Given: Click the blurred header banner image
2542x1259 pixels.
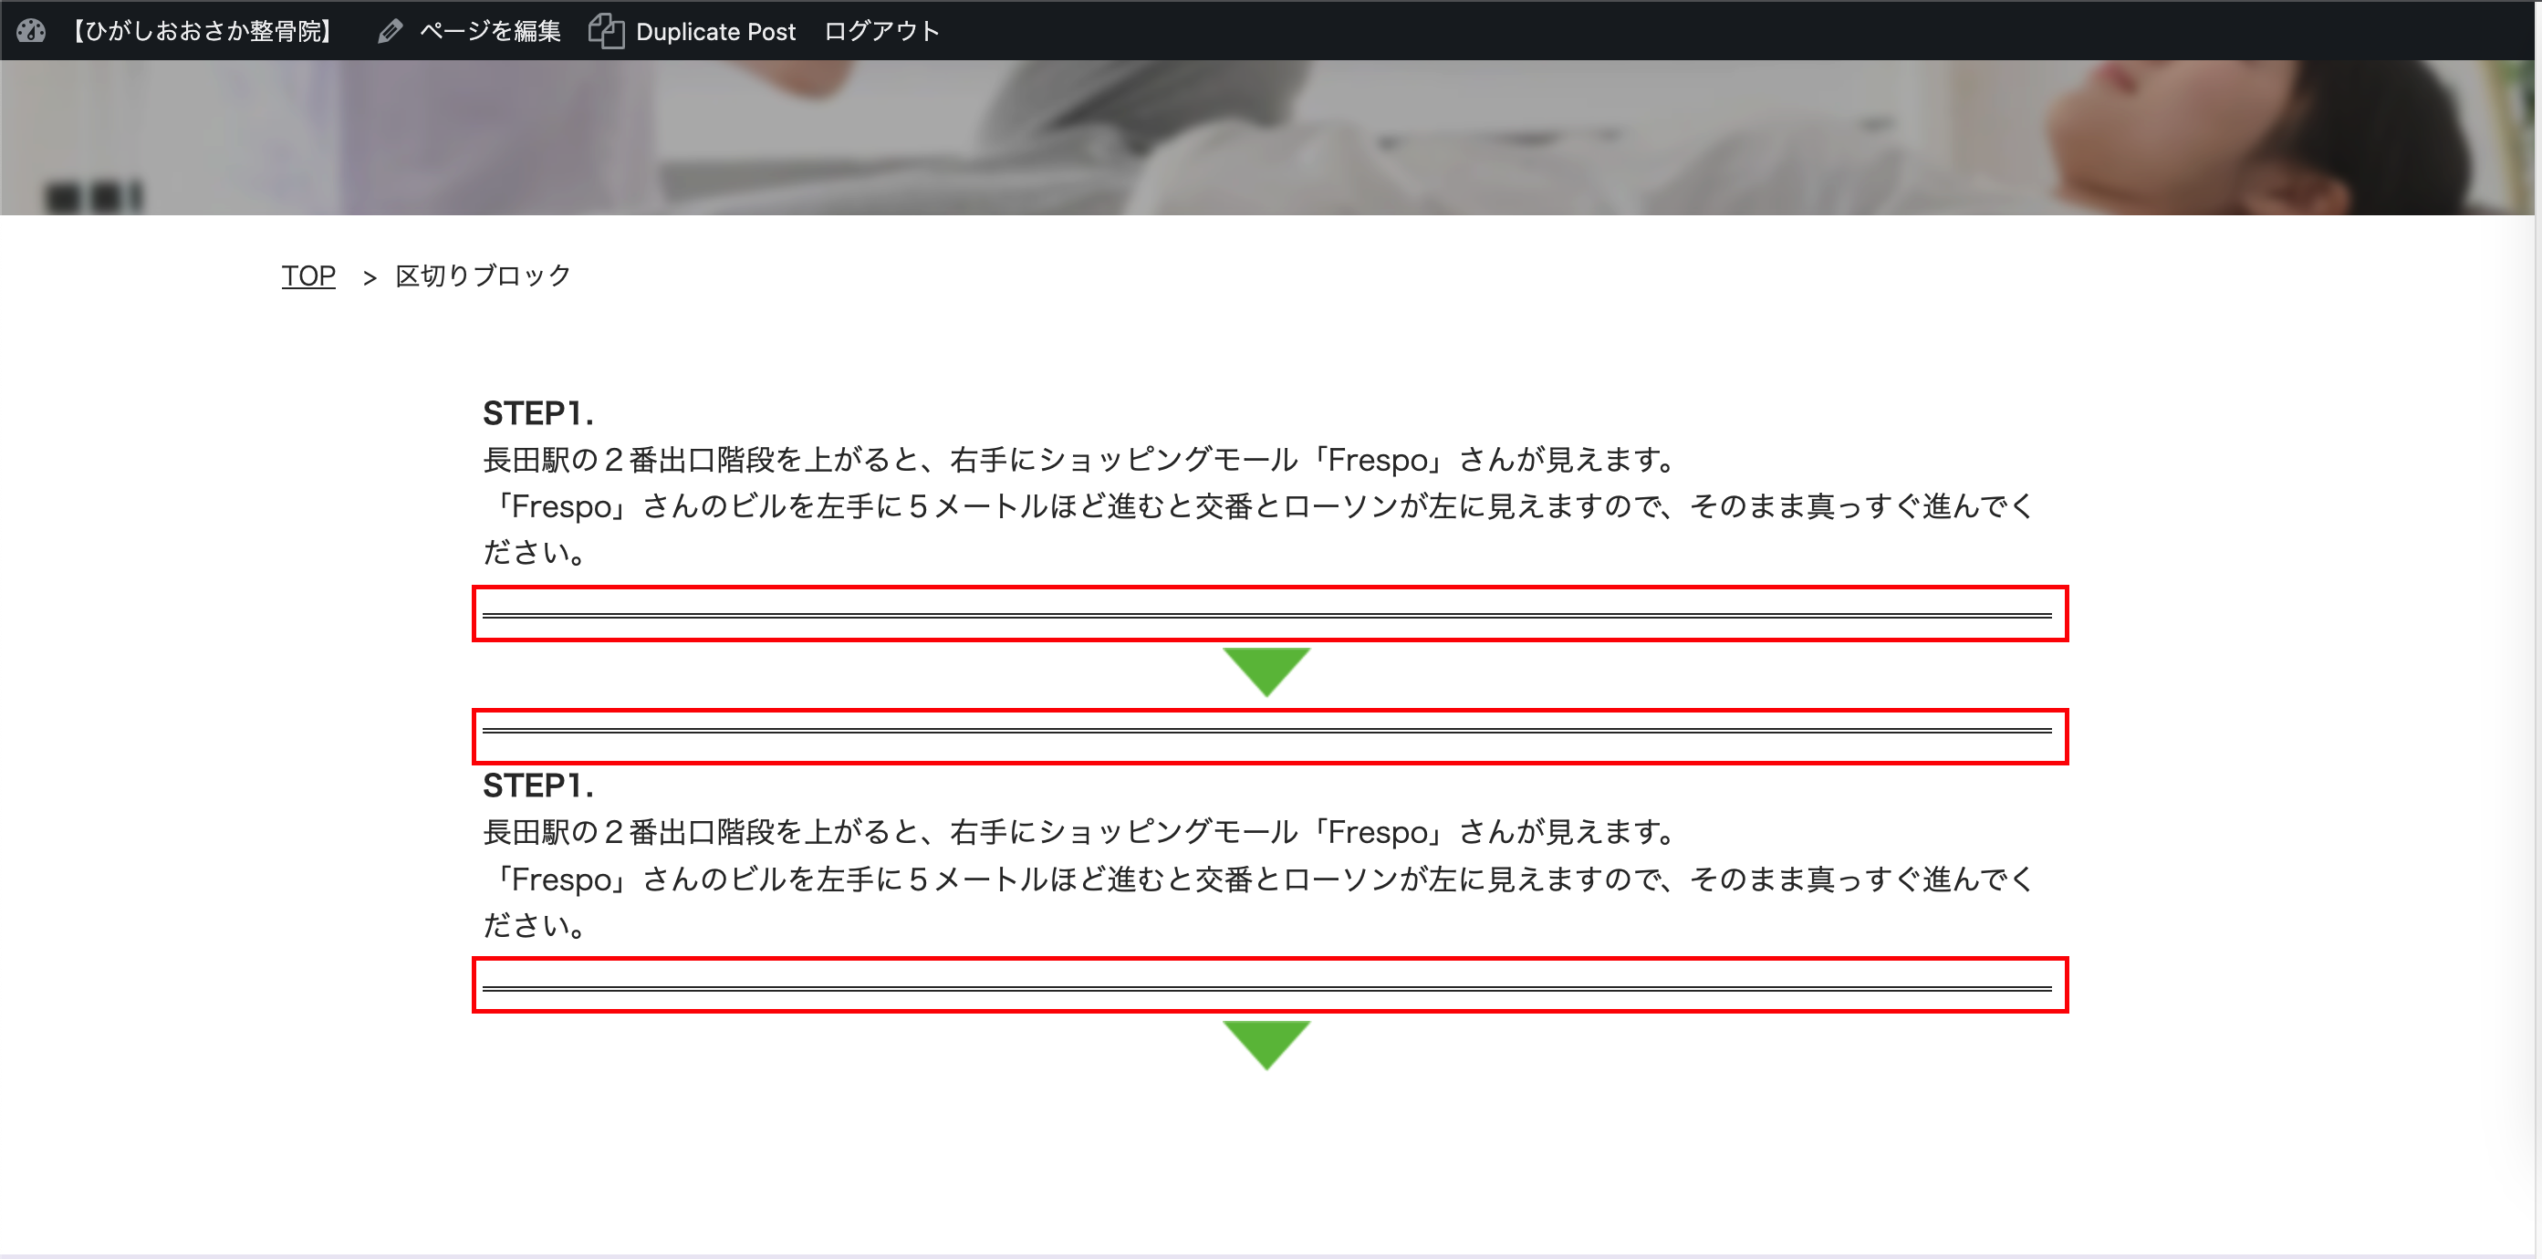Looking at the screenshot, I should click(x=1267, y=137).
